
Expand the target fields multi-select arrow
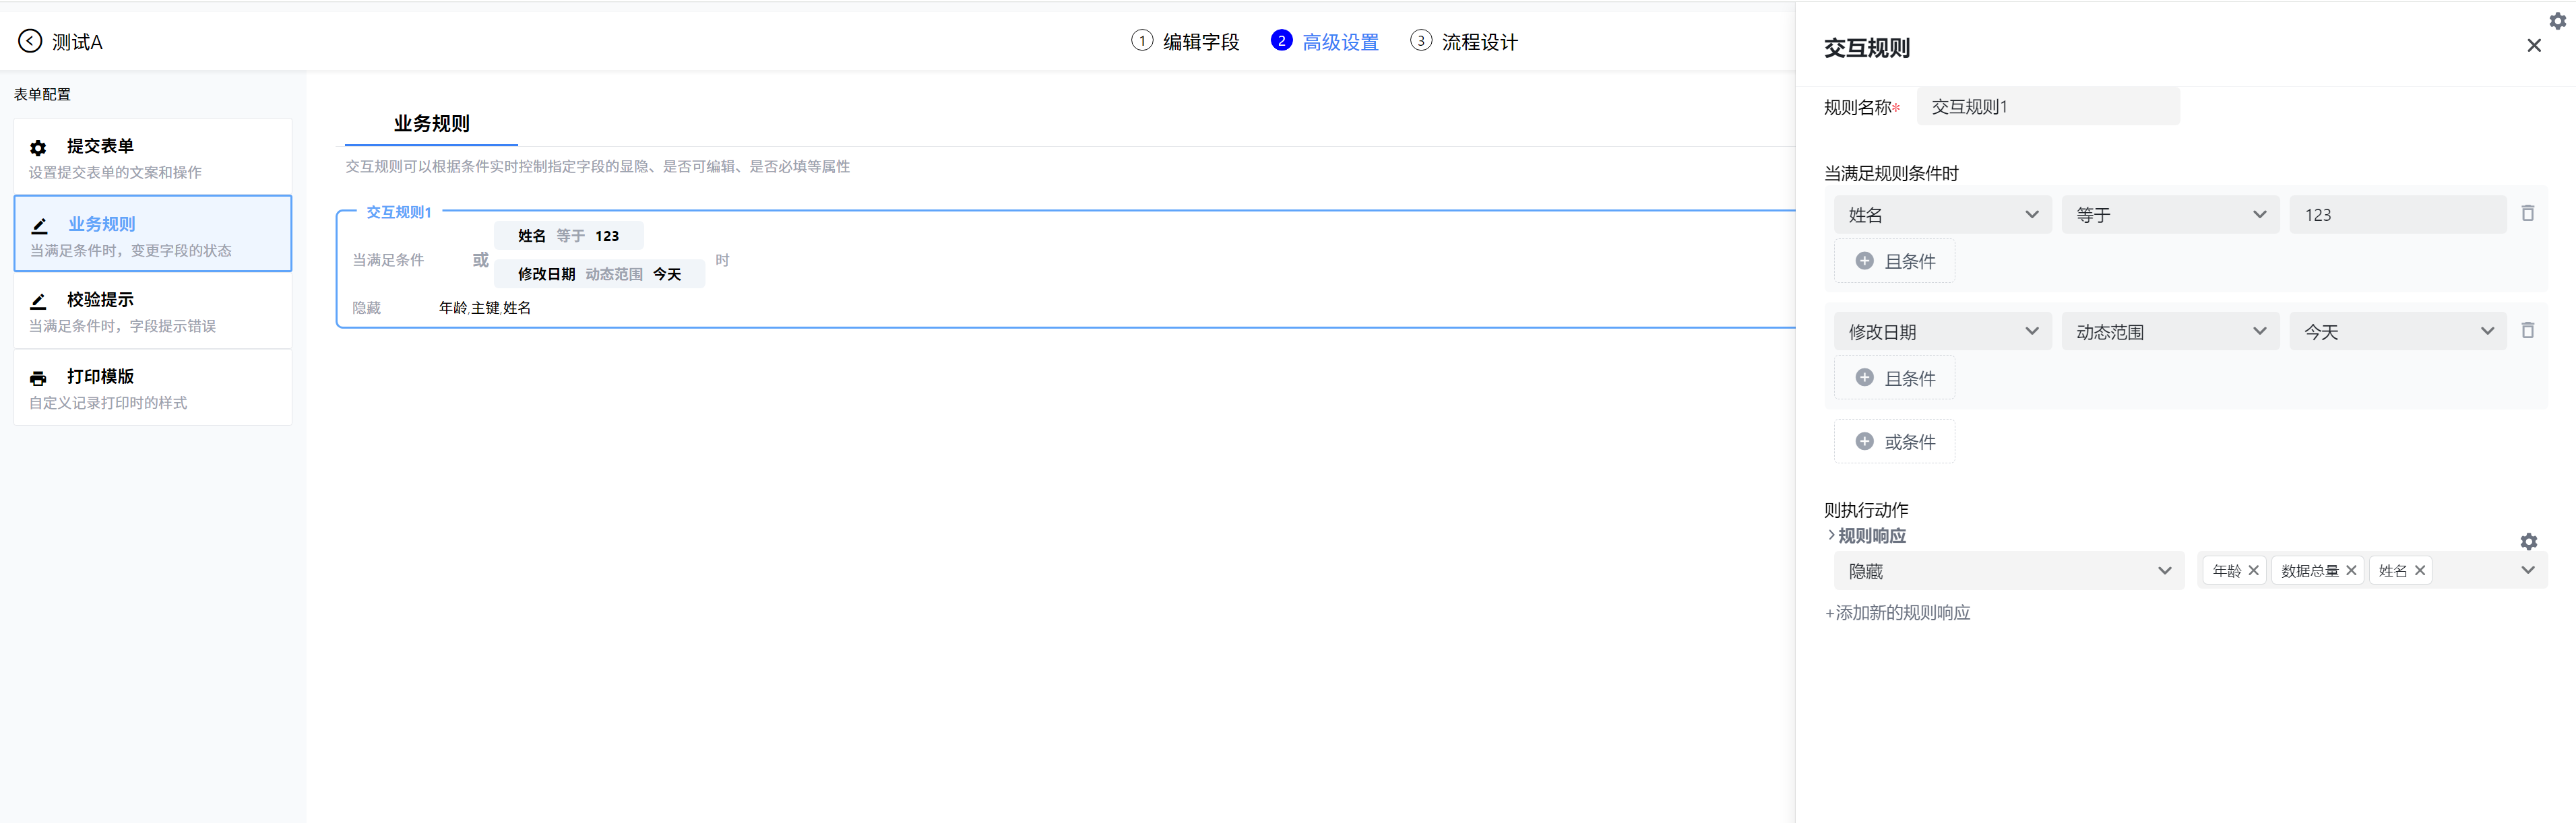2527,570
